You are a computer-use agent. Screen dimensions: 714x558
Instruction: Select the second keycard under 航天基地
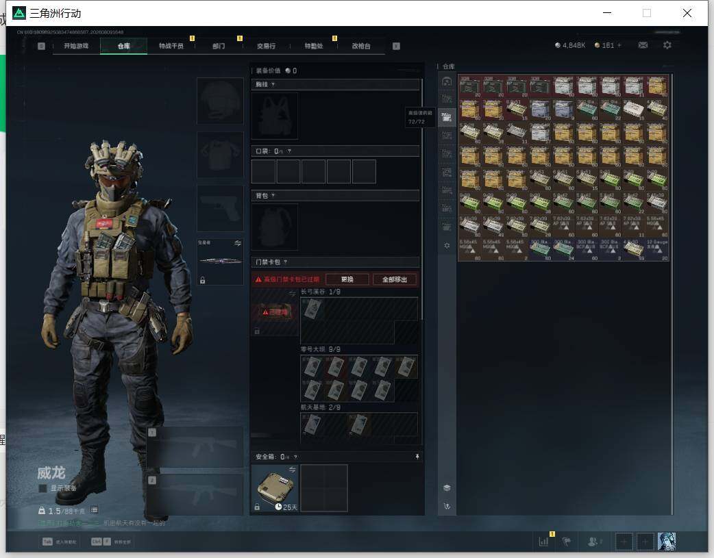coord(359,424)
